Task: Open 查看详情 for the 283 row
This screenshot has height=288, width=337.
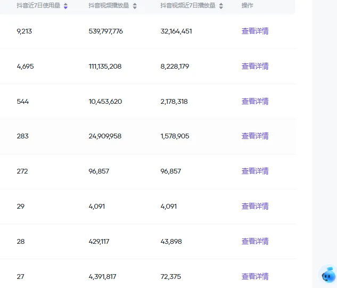Action: 255,136
